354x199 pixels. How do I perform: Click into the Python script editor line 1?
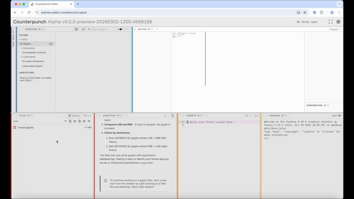(x=223, y=122)
